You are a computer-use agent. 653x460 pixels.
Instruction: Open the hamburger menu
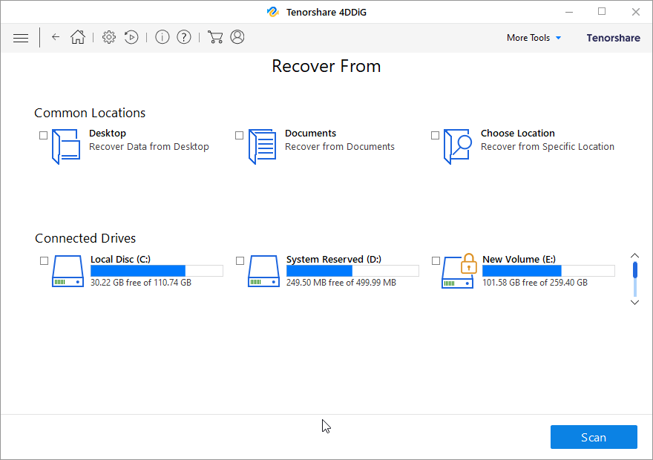click(x=21, y=38)
